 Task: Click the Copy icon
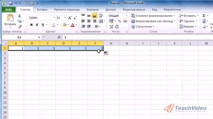tap(19, 21)
